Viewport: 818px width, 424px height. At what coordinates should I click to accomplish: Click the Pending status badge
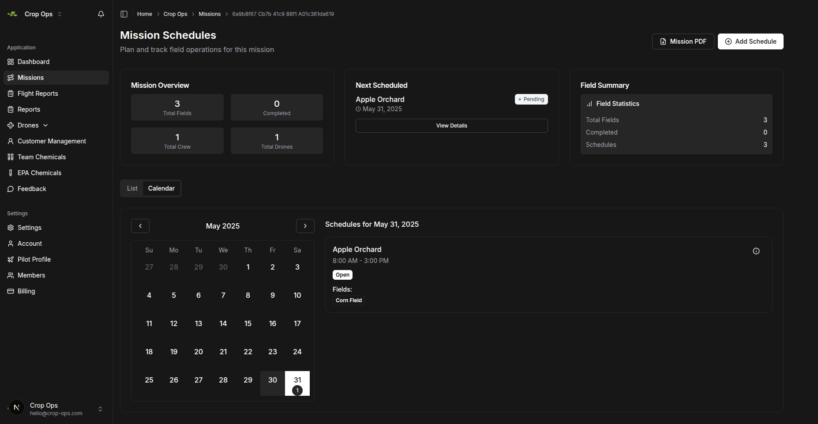[x=531, y=99]
